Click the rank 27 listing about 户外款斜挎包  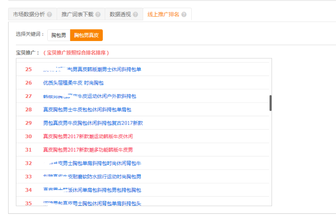click(90, 96)
